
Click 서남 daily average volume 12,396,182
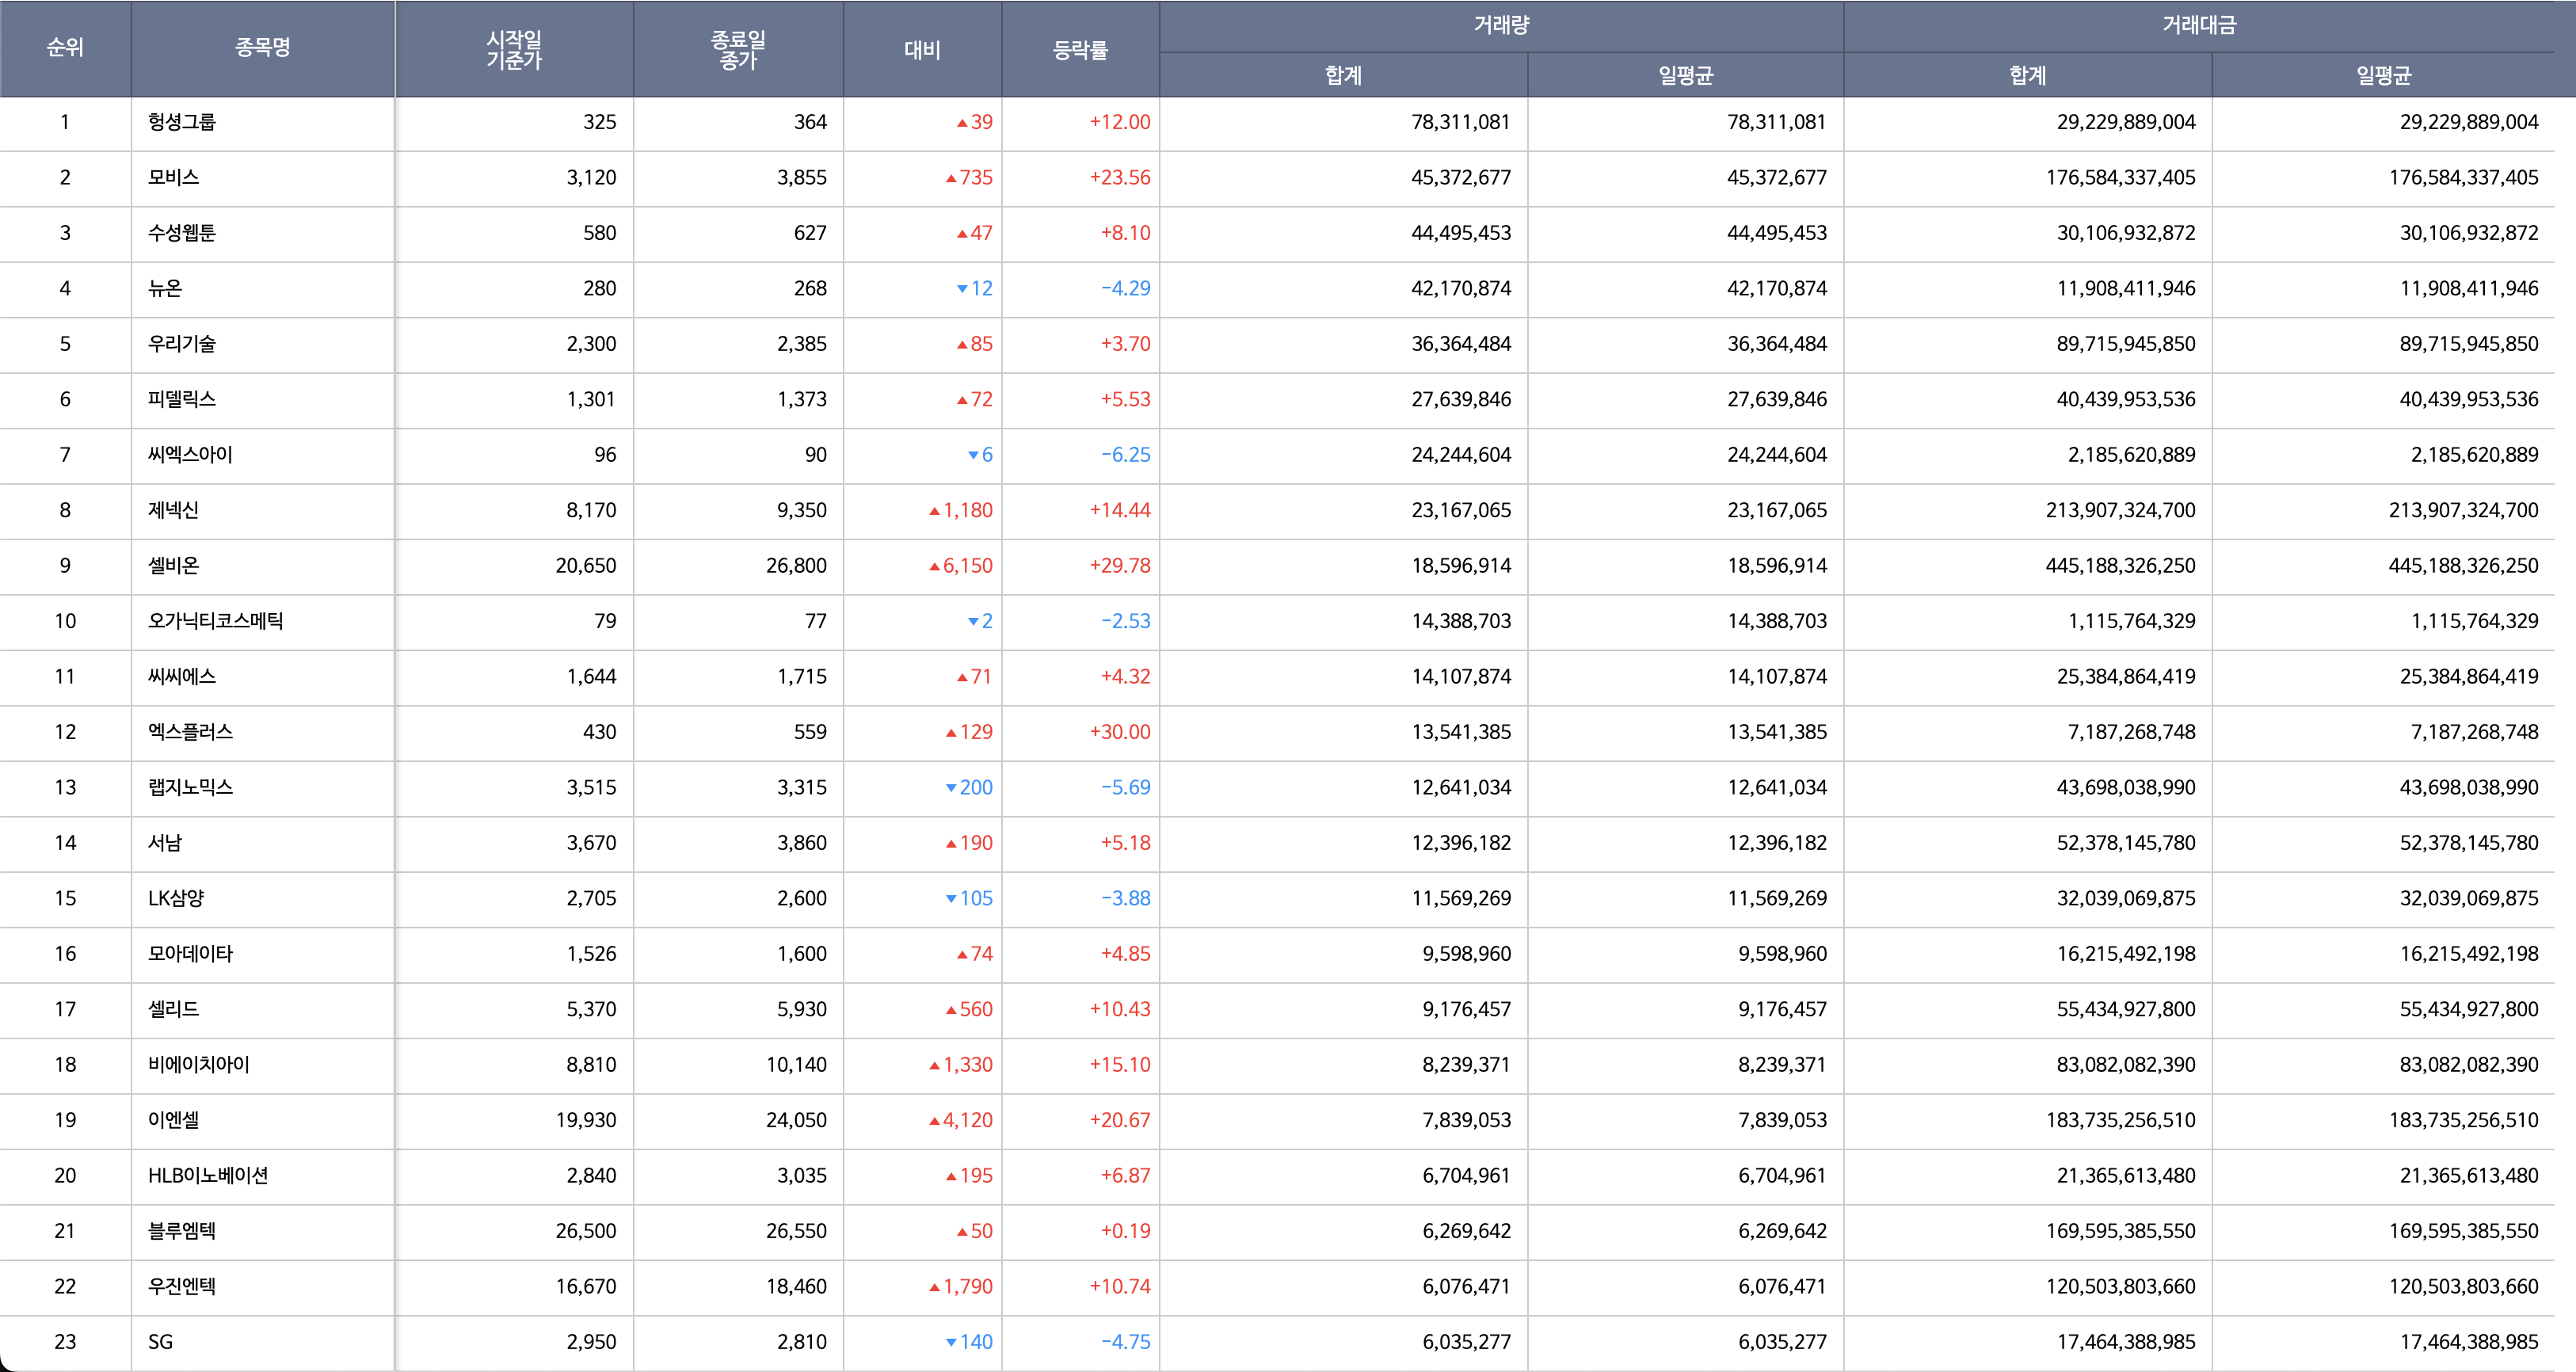1777,843
